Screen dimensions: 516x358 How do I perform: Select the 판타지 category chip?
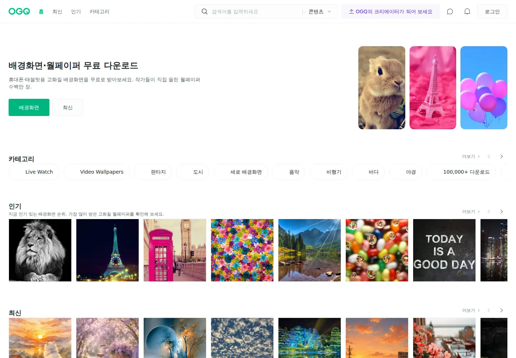pos(153,172)
